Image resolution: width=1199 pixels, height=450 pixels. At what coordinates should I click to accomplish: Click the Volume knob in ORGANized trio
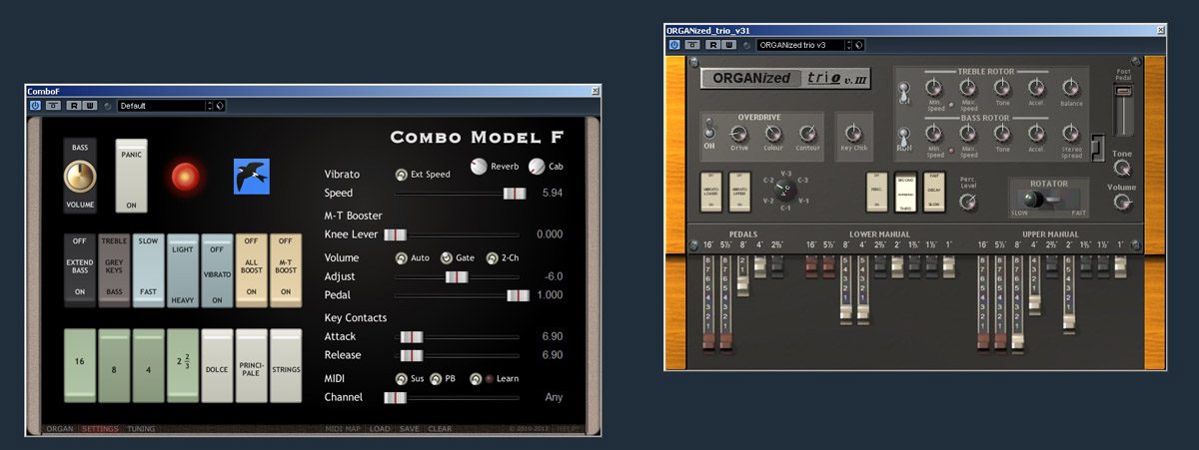tap(1123, 202)
